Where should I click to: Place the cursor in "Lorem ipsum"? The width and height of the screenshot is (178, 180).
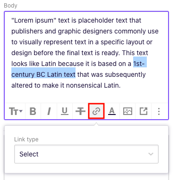pos(34,20)
